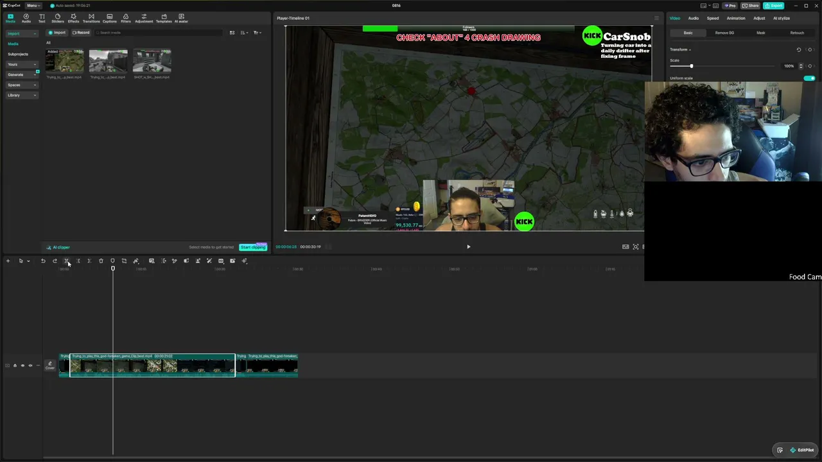The image size is (822, 462).
Task: Open the layout switcher dropdown
Action: point(704,6)
